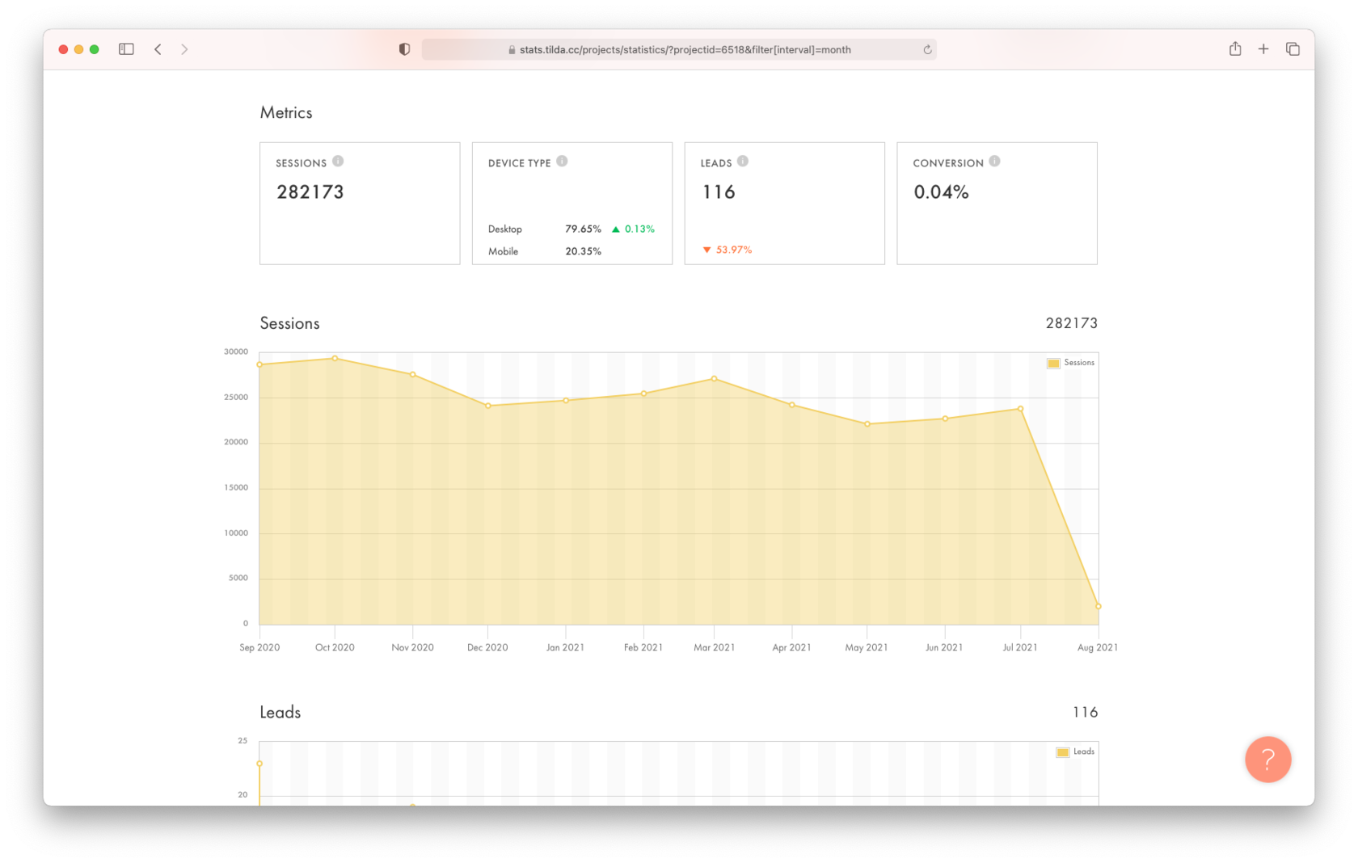
Task: Click the Conversion info icon
Action: coord(994,162)
